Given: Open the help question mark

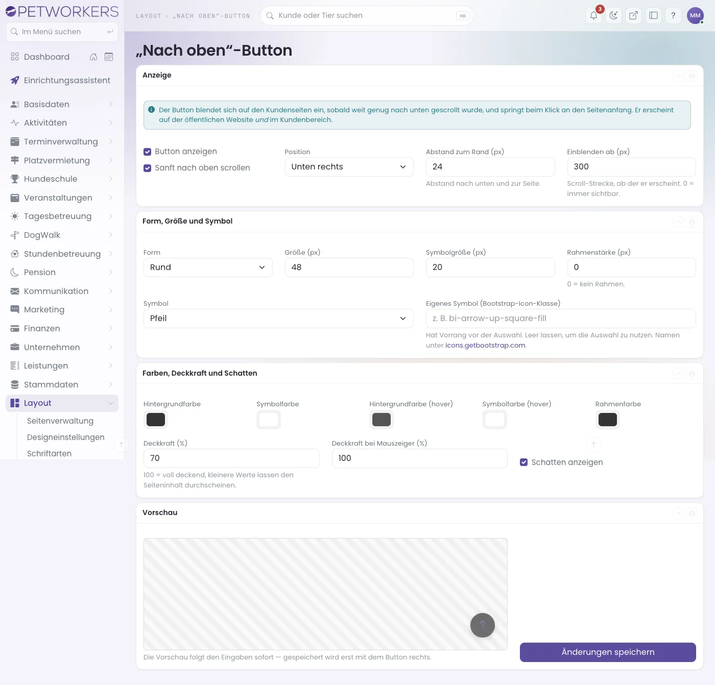Looking at the screenshot, I should pos(673,15).
